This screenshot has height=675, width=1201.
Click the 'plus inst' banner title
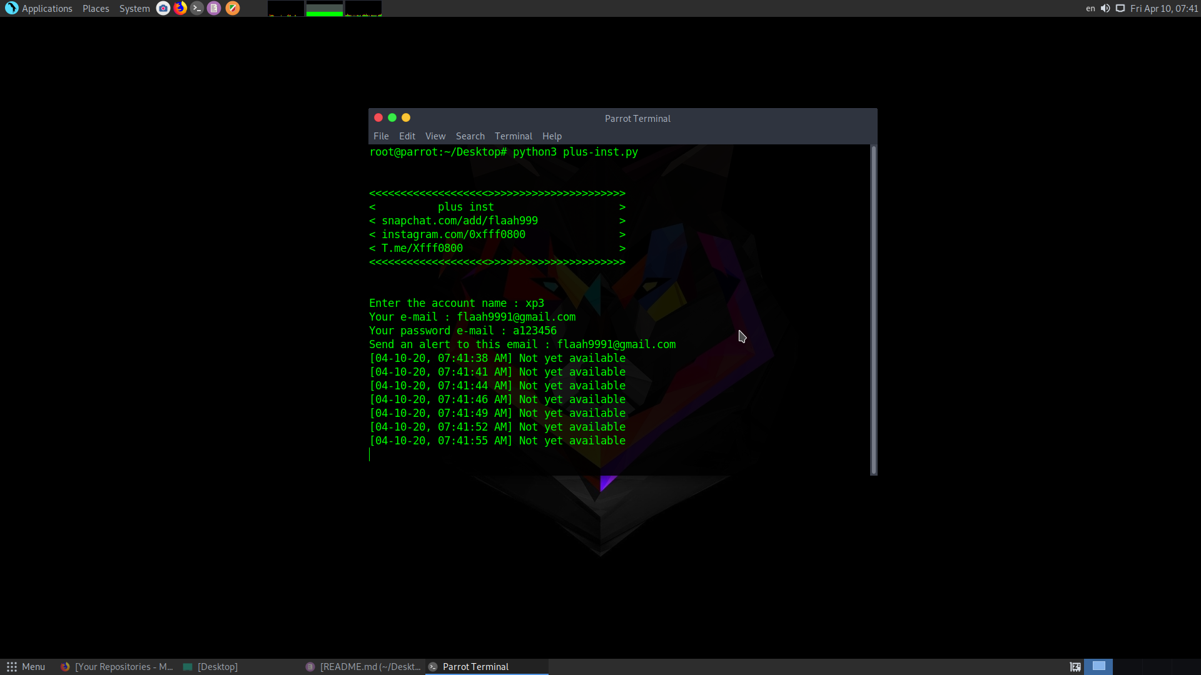(x=466, y=207)
